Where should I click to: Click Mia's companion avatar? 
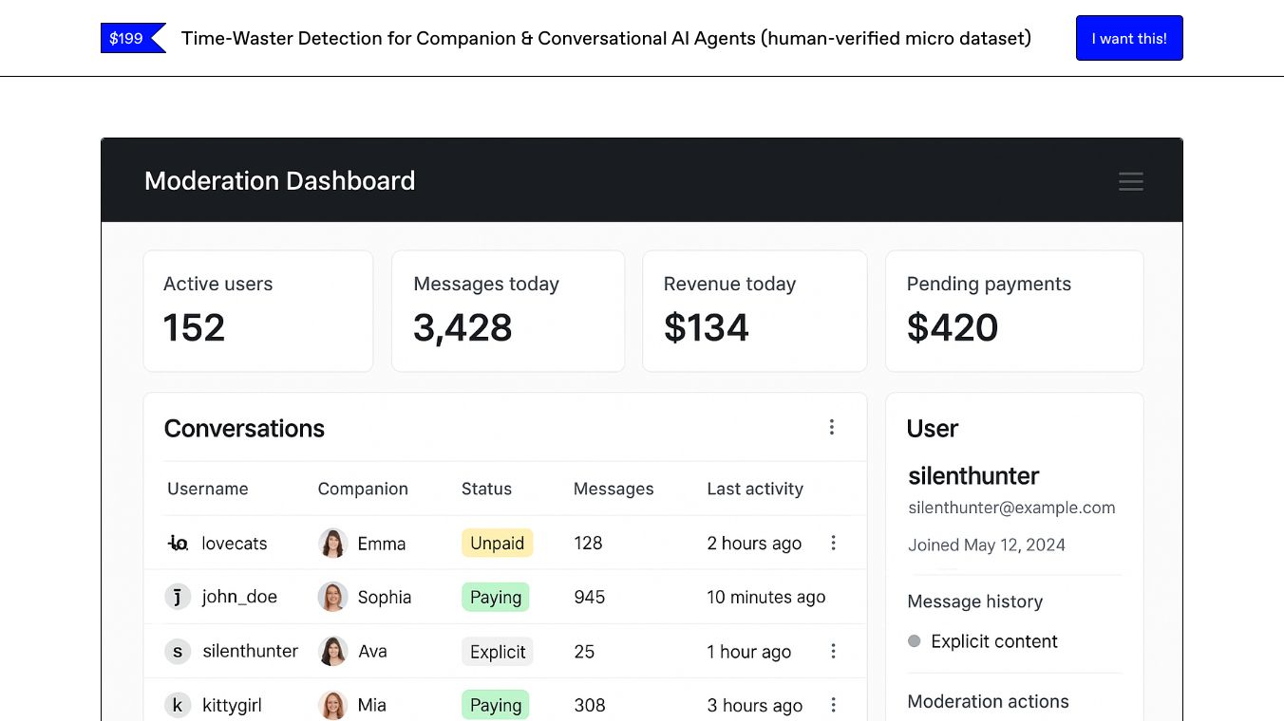coord(332,705)
